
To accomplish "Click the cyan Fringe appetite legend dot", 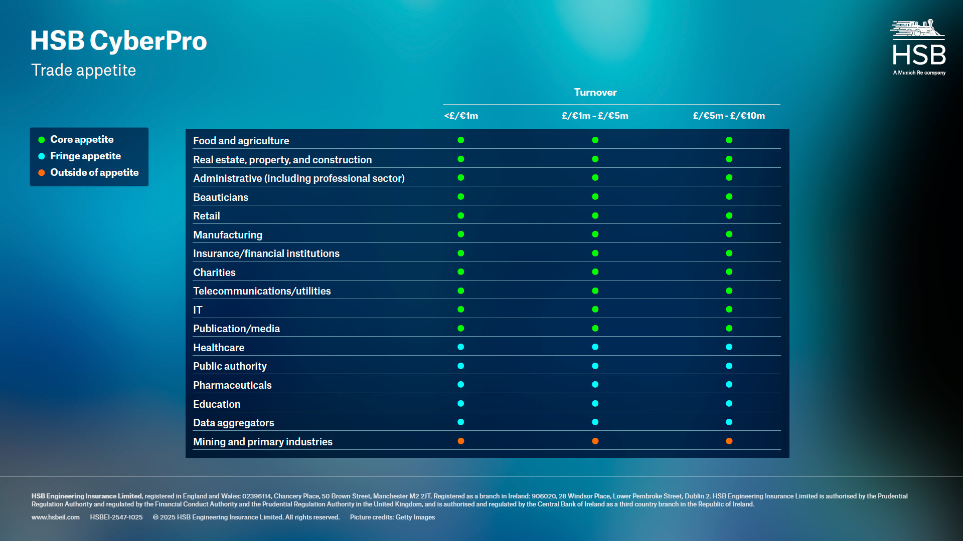I will tap(42, 156).
